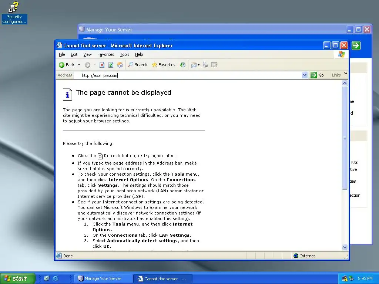Switch to Manage Your Server taskbar button

103,278
